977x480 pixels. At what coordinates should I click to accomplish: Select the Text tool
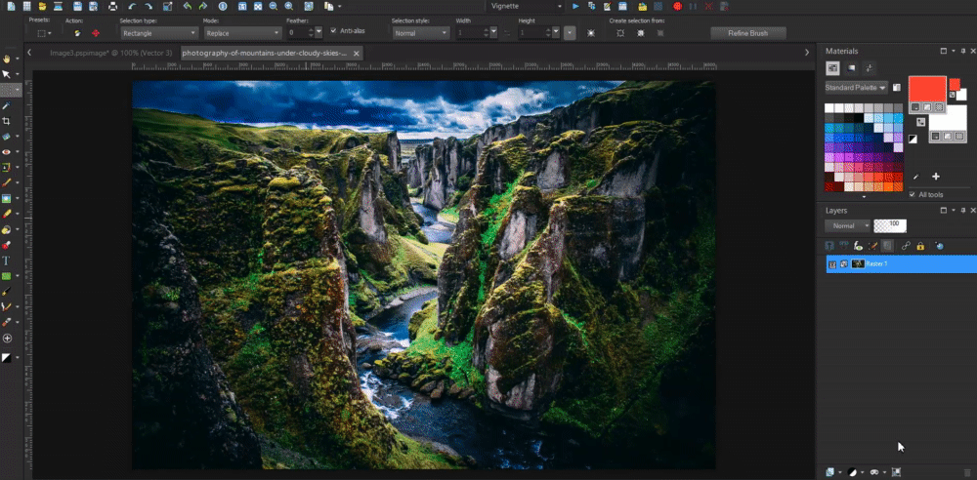[x=7, y=260]
